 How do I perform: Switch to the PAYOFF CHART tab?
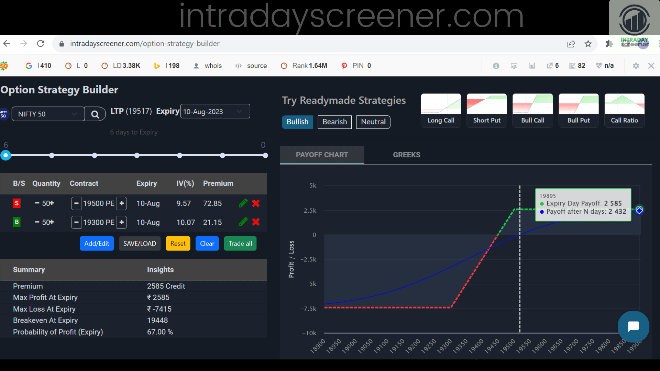pyautogui.click(x=322, y=155)
